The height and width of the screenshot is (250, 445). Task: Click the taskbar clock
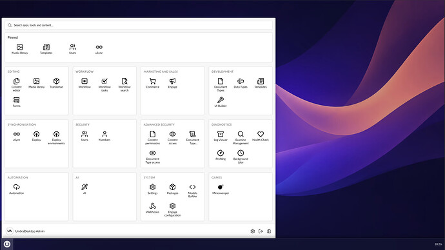pyautogui.click(x=438, y=244)
